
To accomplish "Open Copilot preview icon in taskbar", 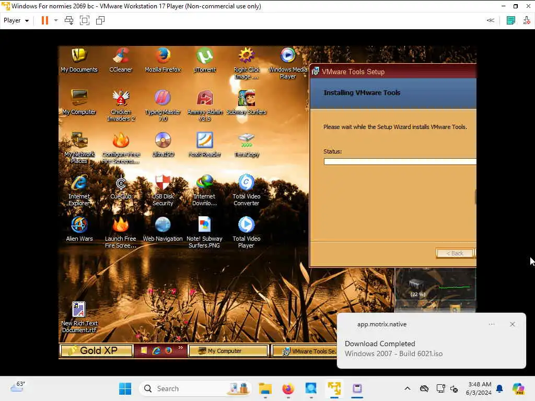I will pos(518,388).
